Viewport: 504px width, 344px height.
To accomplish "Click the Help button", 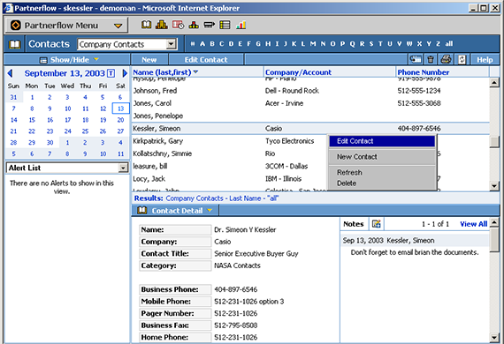I will click(485, 60).
